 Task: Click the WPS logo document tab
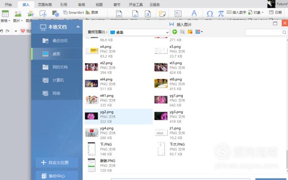[x=23, y=31]
